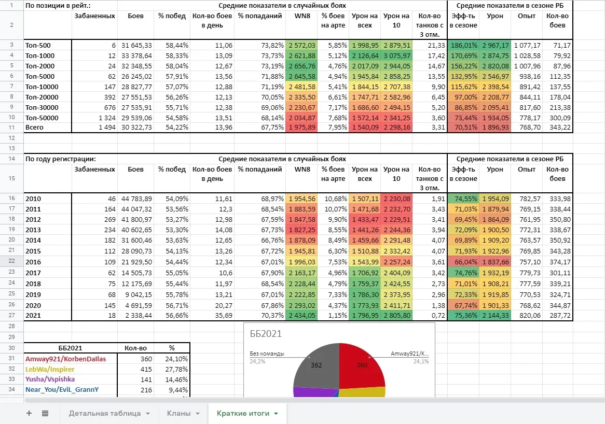Select the Amway921/KorbenDallas cell
The height and width of the screenshot is (424, 605).
tap(70, 359)
